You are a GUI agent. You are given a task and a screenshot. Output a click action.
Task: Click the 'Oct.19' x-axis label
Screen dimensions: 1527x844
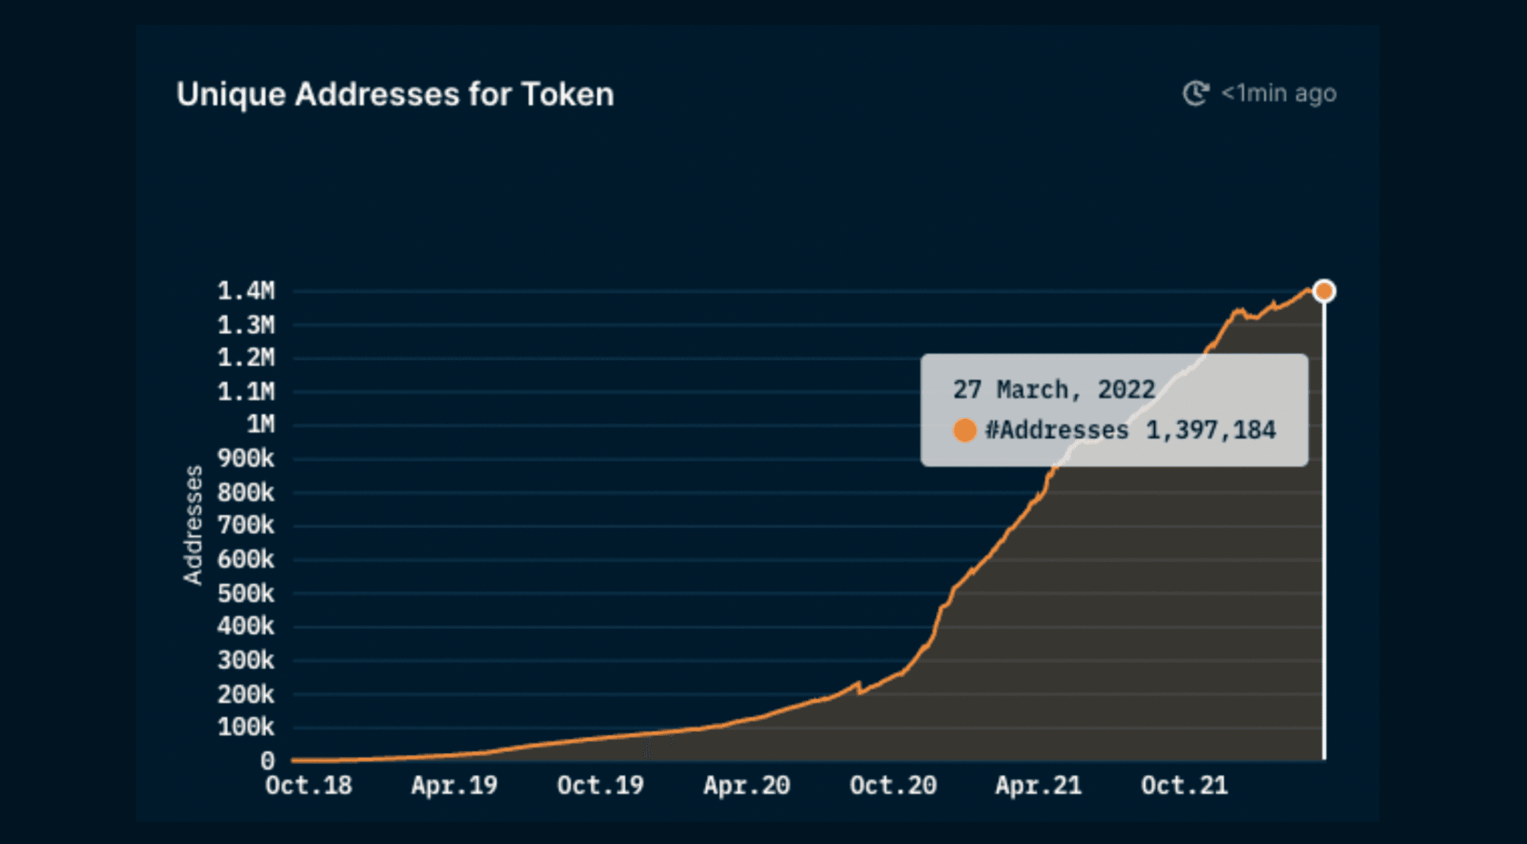[600, 785]
